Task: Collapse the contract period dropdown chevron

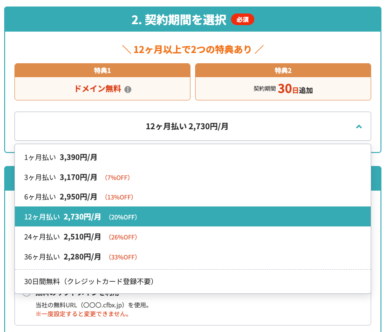Action: coord(359,126)
